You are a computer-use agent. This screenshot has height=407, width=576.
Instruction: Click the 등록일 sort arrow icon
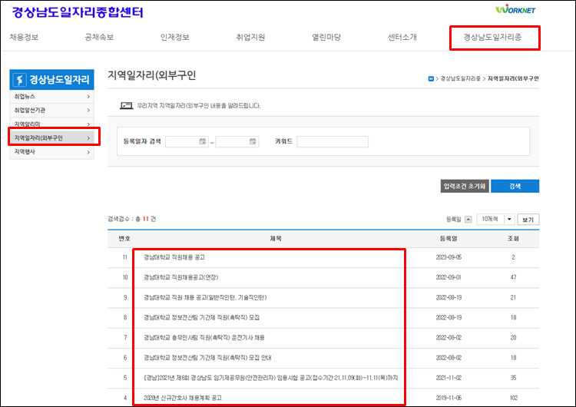[468, 220]
